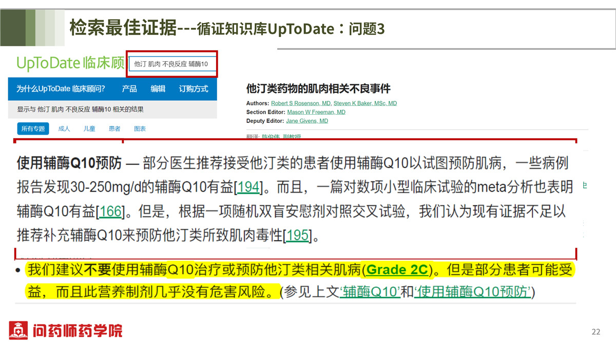Click the results text 显示与 他汀 肌肉 不良反应 辅酶10 相关的结果
Screen dimensions: 616x347
coord(81,109)
